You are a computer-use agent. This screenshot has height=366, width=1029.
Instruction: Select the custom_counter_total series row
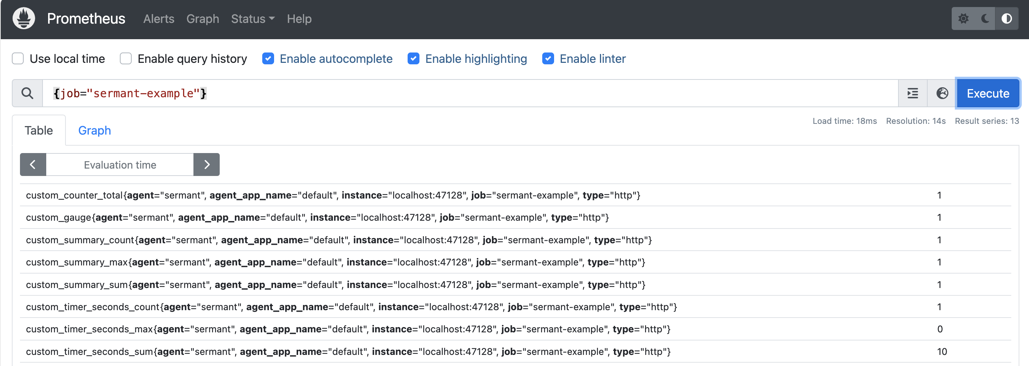[515, 195]
